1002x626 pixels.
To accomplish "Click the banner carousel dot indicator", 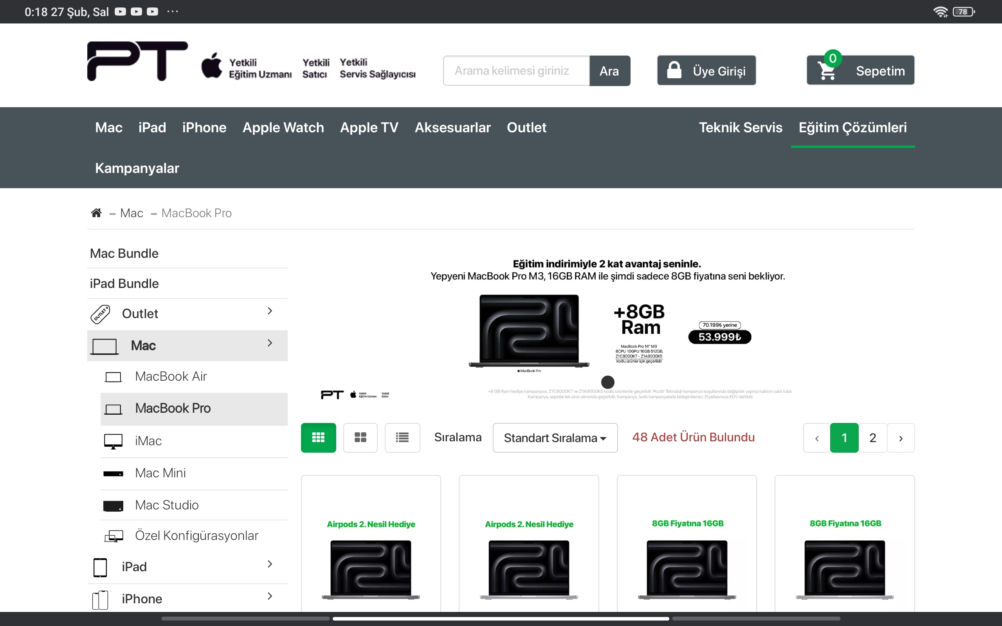I will 607,382.
